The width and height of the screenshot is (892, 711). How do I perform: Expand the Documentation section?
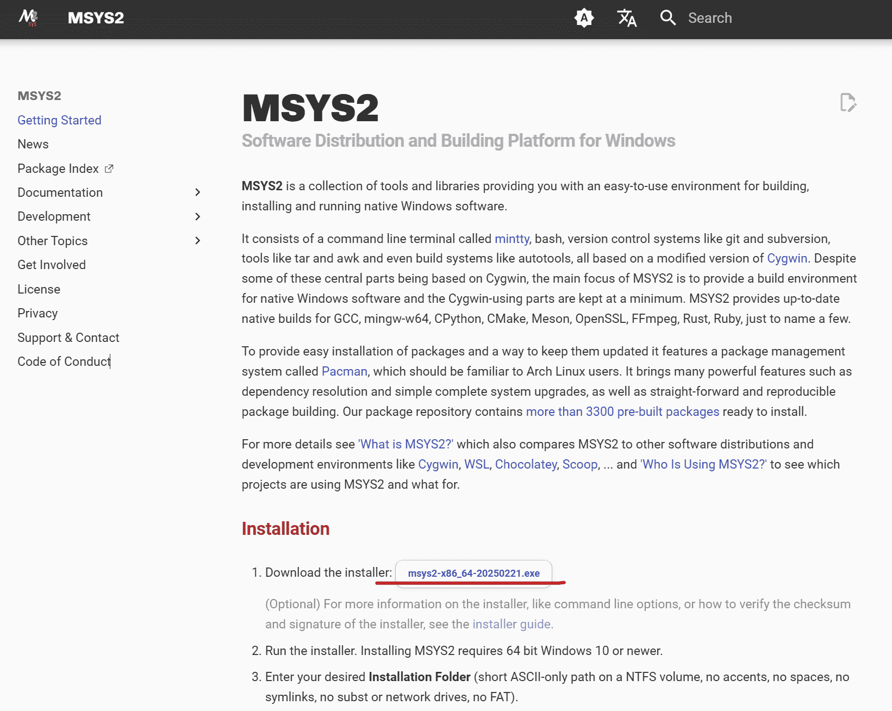point(197,192)
